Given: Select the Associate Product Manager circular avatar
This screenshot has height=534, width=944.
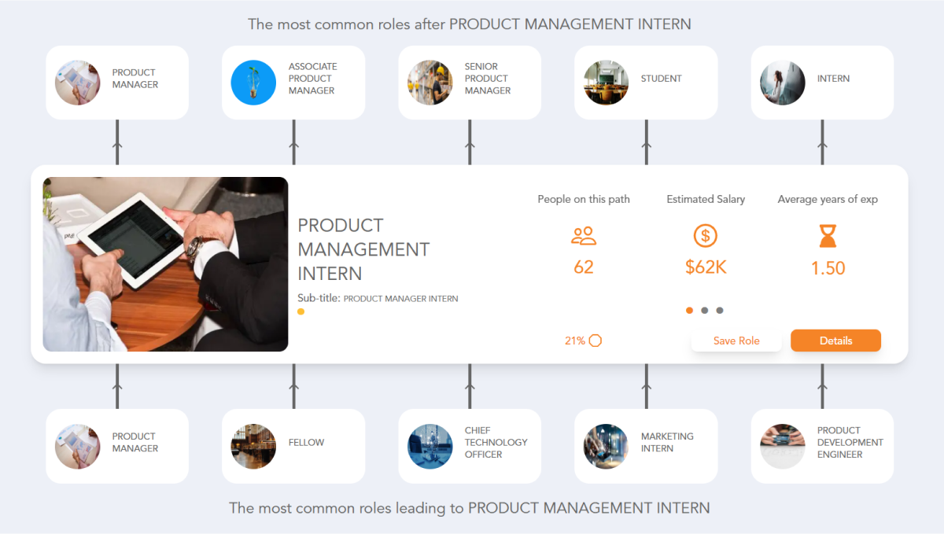Looking at the screenshot, I should [253, 82].
